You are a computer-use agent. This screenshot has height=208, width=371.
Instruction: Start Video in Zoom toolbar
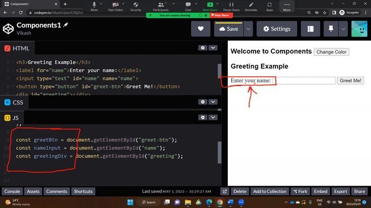pyautogui.click(x=115, y=6)
